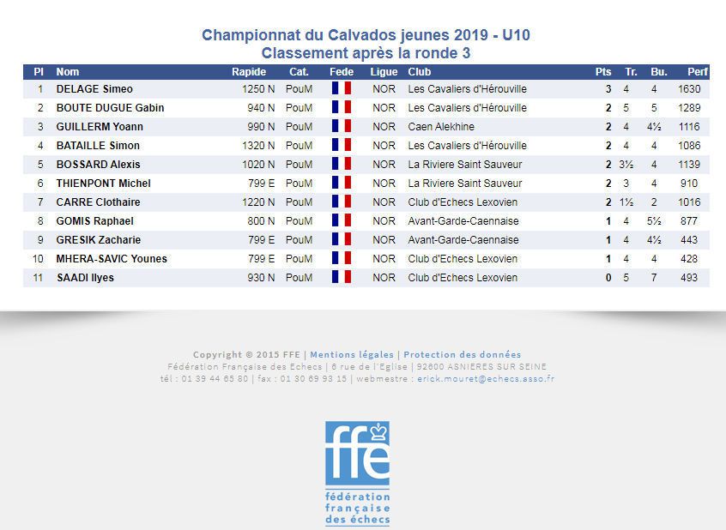
Task: Click French flag in DELAGE Simeo row
Action: pyautogui.click(x=342, y=88)
